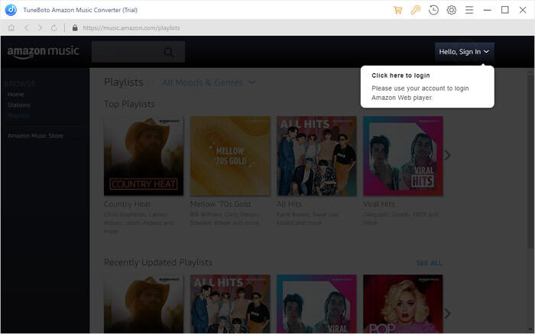Open the Country Heat playlist cover
Image resolution: width=535 pixels, height=334 pixels.
click(144, 156)
